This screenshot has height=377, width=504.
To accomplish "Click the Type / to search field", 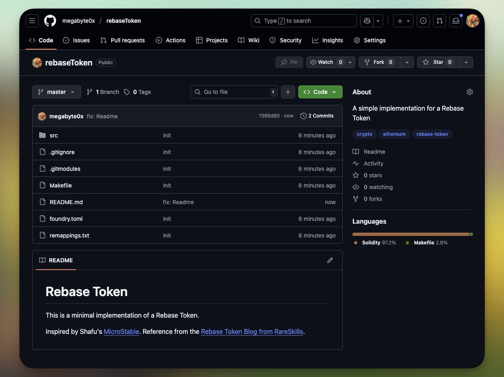I will pyautogui.click(x=304, y=21).
